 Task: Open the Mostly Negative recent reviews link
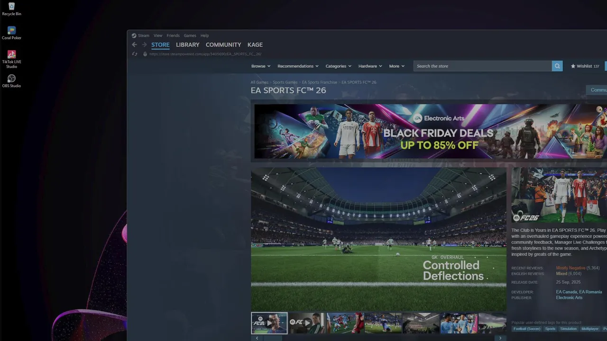(x=570, y=268)
